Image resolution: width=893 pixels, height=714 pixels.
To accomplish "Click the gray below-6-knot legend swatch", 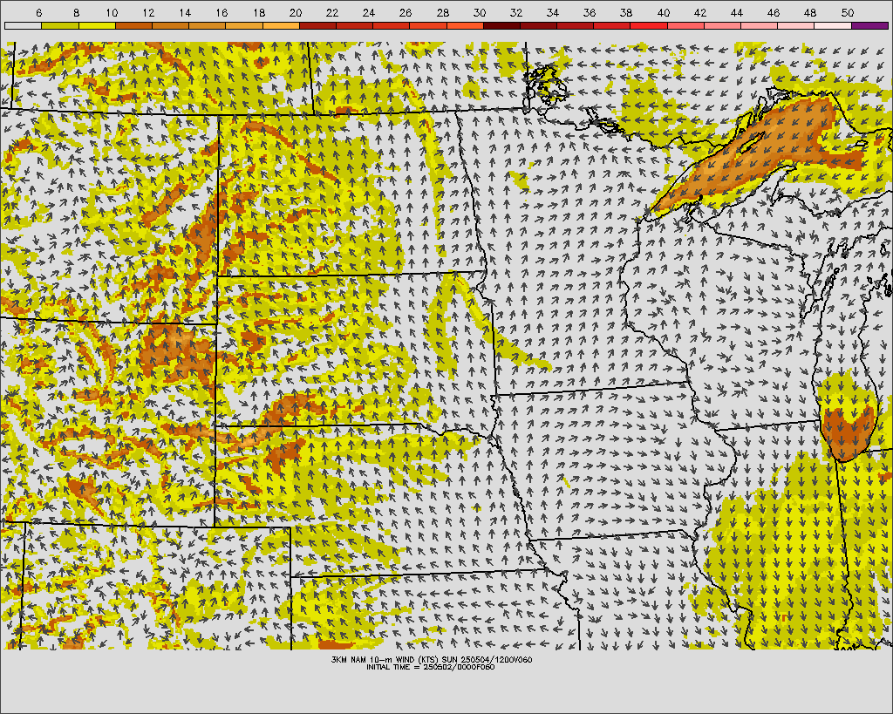I will click(23, 25).
